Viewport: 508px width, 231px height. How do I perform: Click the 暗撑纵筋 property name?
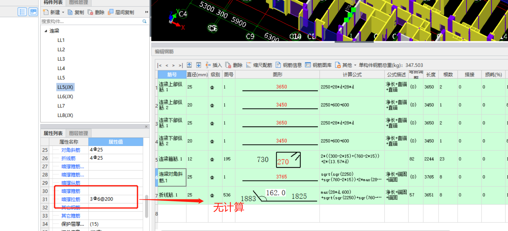[x=71, y=183]
